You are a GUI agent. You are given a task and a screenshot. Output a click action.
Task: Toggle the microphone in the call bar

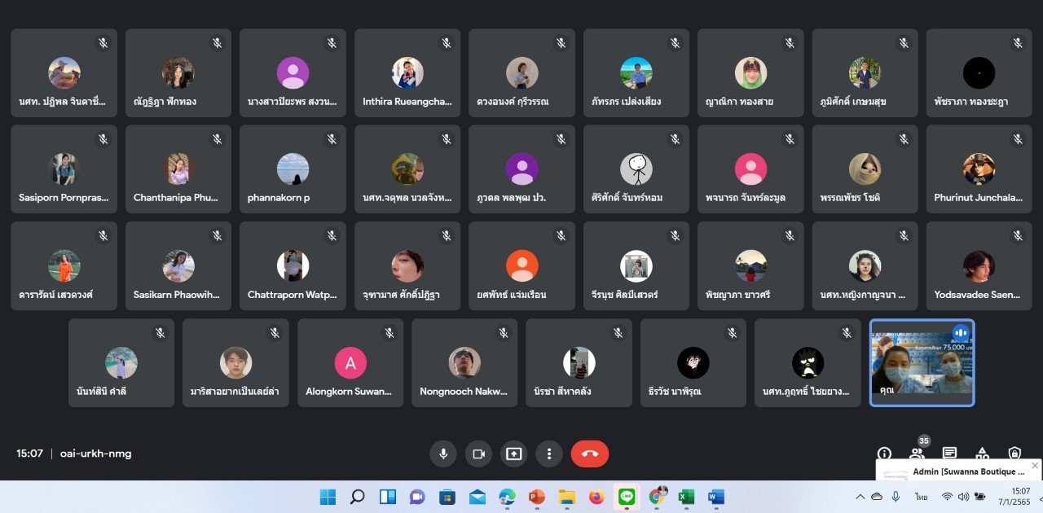[443, 454]
